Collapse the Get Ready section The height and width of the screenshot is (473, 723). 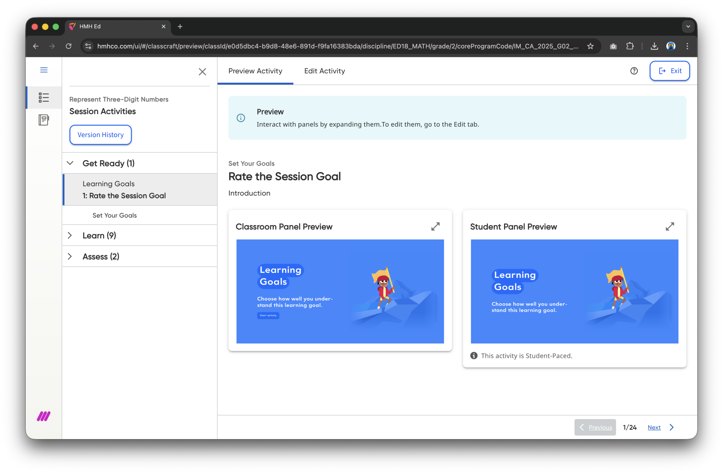(70, 163)
